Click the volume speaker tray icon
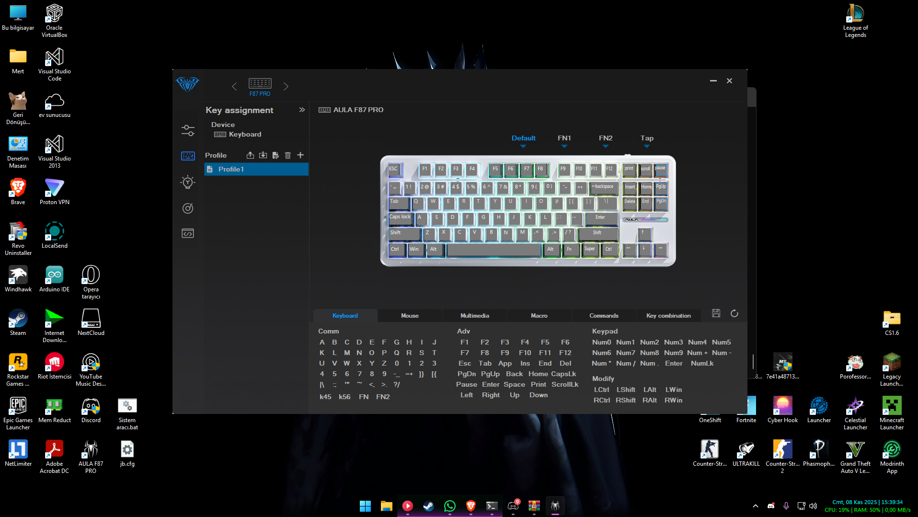 [x=813, y=506]
